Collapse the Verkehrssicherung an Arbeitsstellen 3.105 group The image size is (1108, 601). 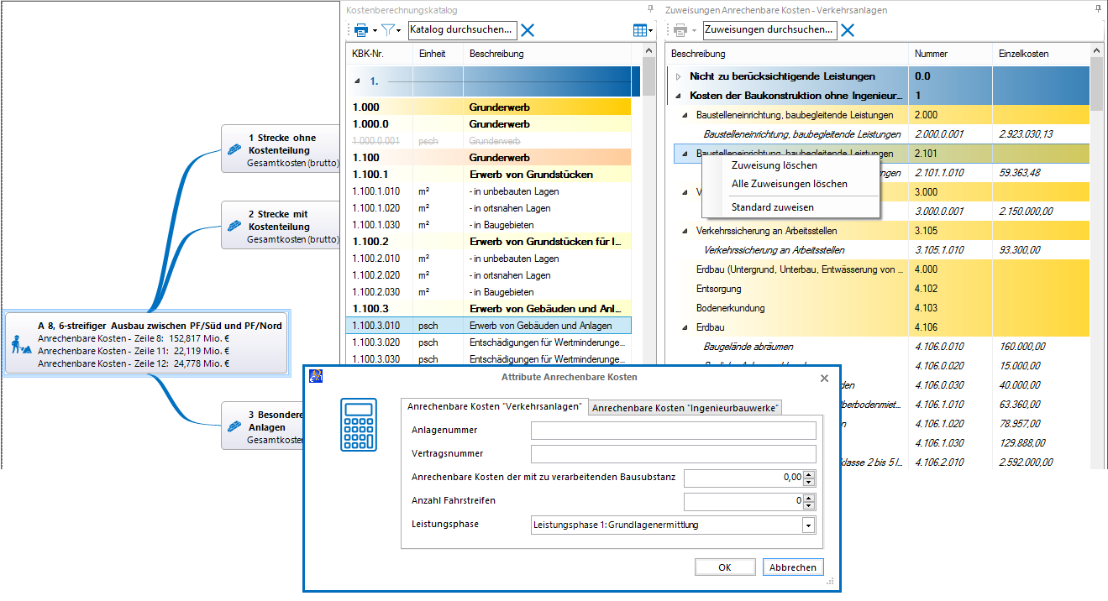(685, 231)
